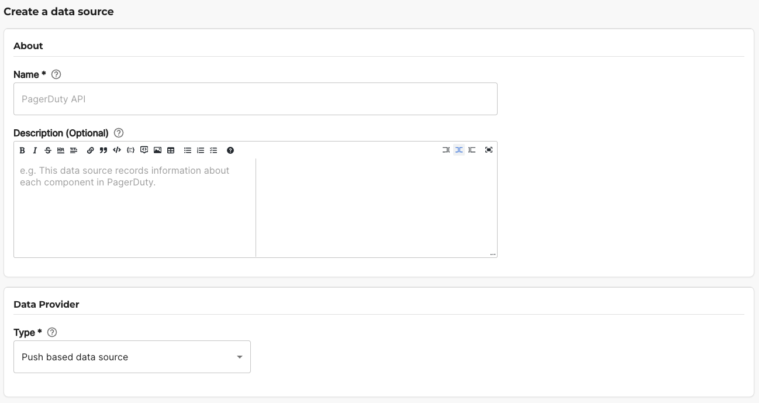
Task: Insert a blockquote in the description
Action: point(103,150)
